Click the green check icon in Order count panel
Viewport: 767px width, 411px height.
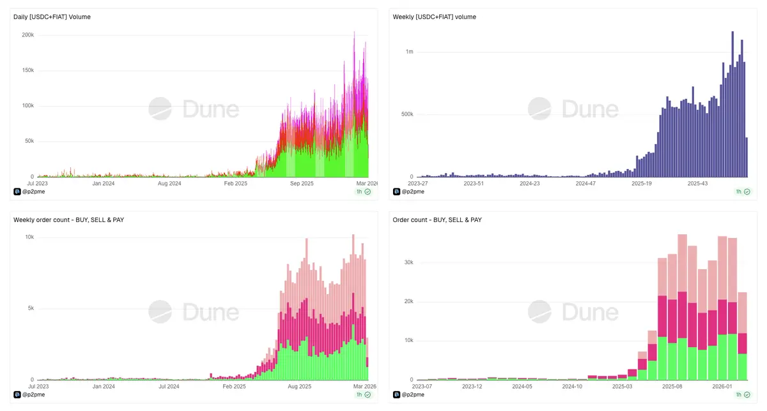[x=747, y=394]
